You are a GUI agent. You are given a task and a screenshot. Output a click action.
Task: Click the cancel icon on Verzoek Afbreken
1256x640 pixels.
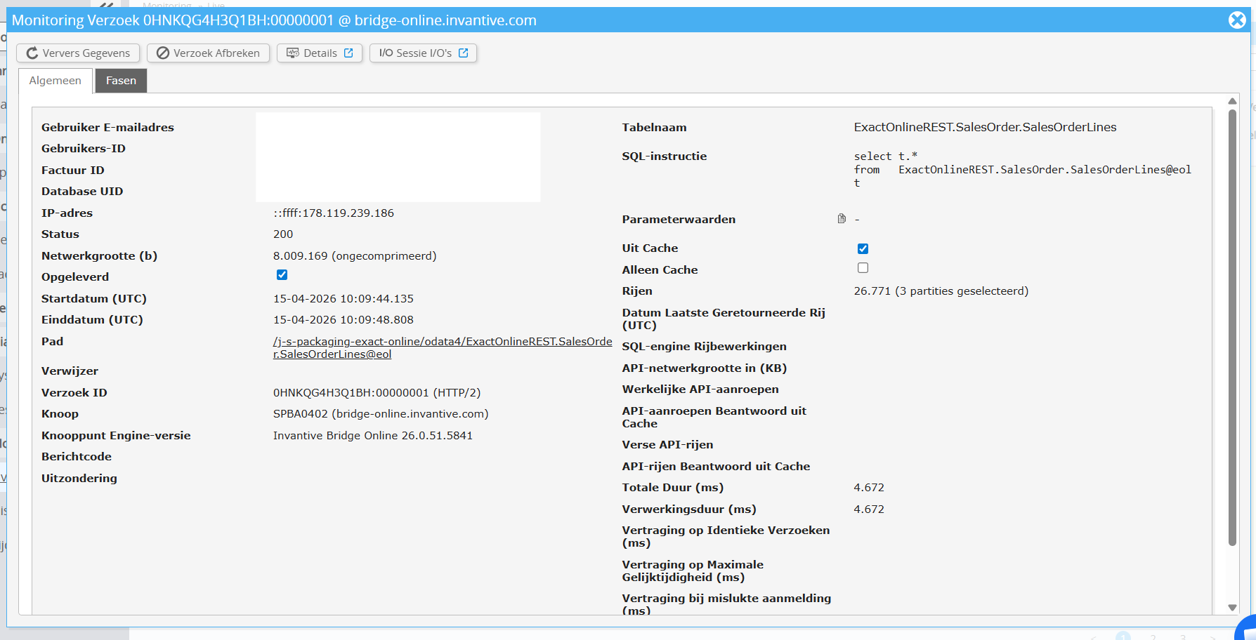(x=163, y=53)
